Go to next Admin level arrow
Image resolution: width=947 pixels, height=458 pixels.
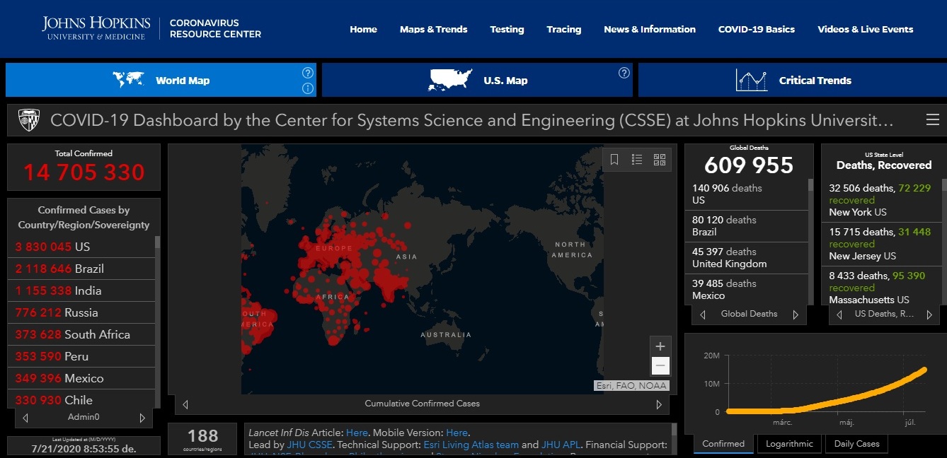pyautogui.click(x=142, y=418)
